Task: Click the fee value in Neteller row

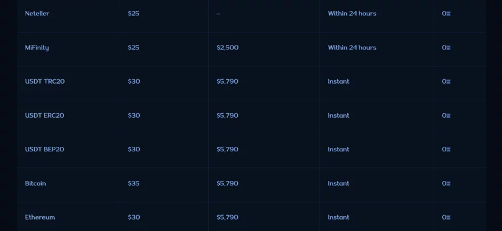Action: (446, 14)
